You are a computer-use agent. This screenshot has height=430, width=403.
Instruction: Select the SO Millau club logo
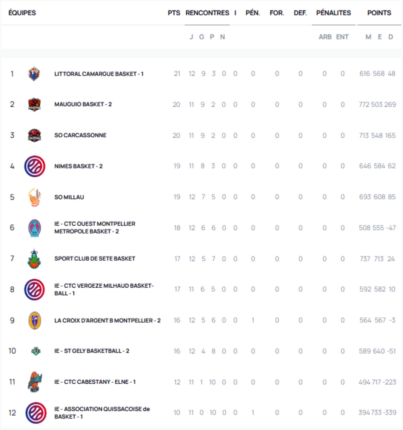[34, 197]
